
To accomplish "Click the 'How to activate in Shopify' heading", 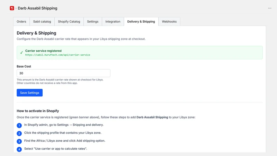I will (x=38, y=111).
